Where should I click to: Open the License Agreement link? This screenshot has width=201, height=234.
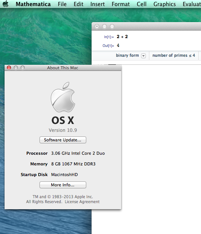click(82, 202)
